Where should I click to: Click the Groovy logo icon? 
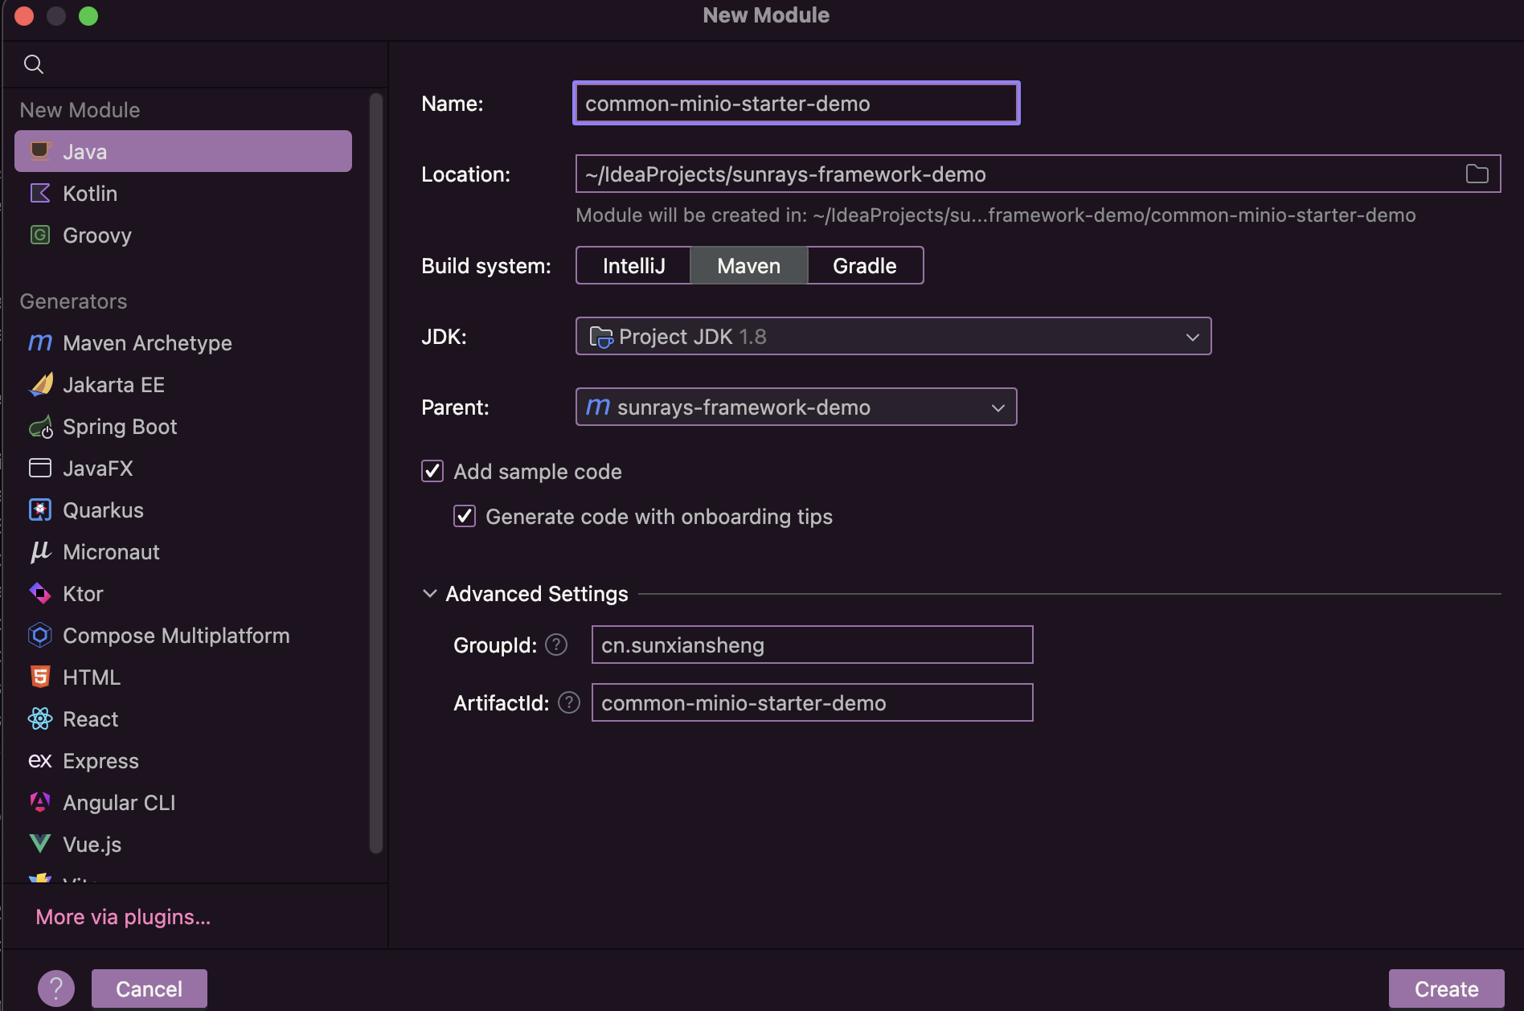point(40,235)
